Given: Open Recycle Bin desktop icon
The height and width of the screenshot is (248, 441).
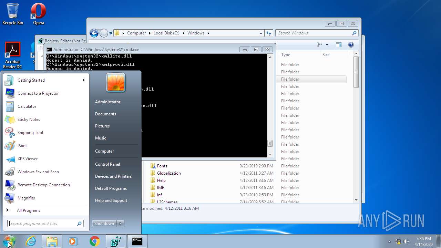Looking at the screenshot, I should [x=13, y=14].
